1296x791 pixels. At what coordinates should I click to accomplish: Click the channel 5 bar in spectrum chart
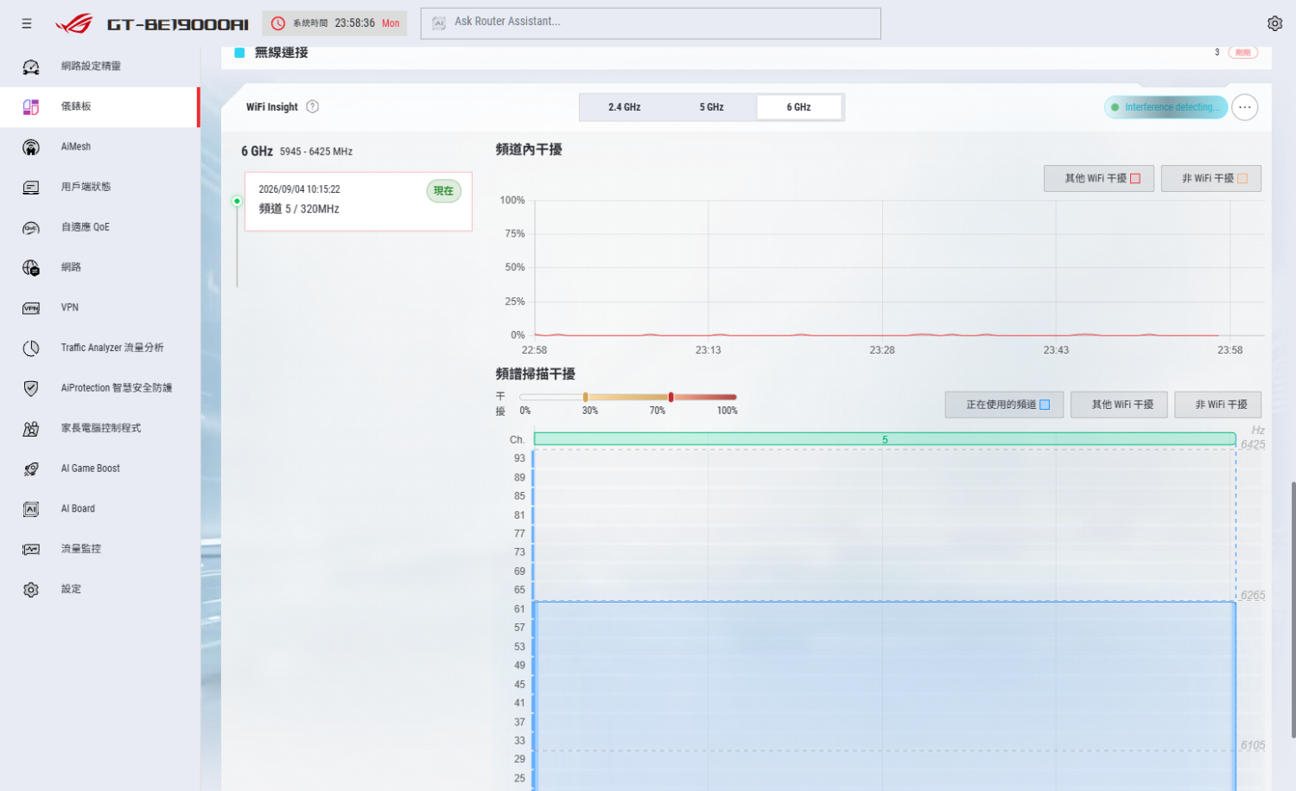(x=885, y=439)
